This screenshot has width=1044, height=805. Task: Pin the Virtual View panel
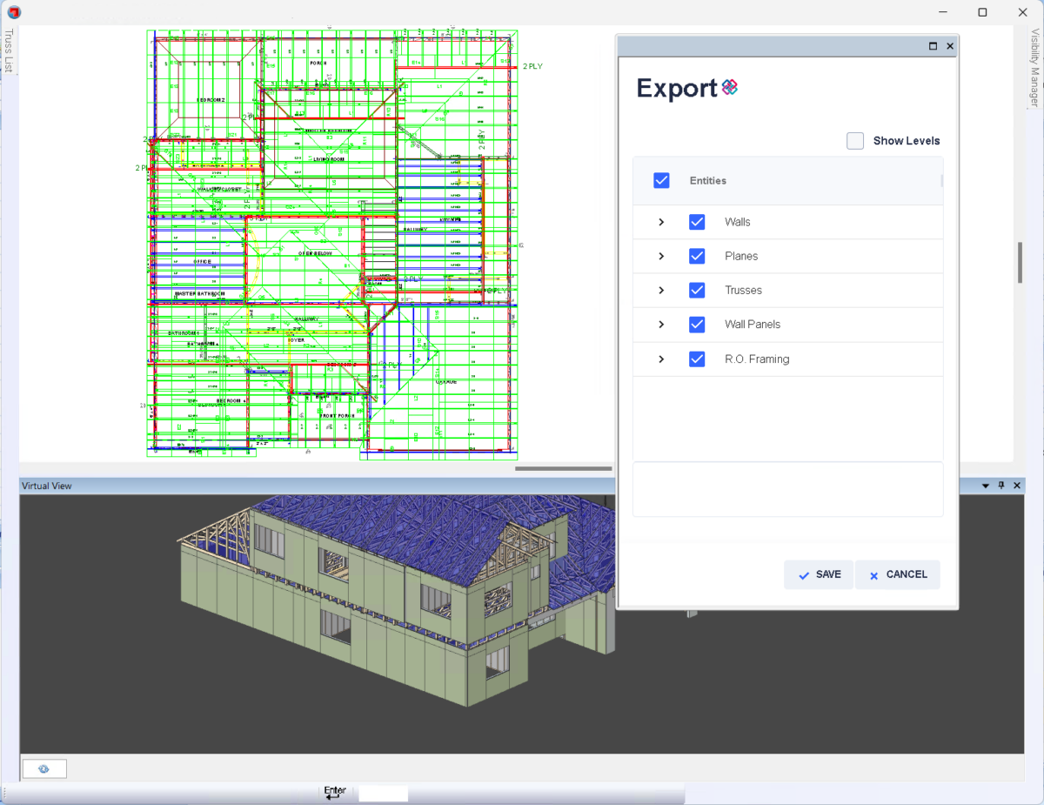(x=1000, y=486)
